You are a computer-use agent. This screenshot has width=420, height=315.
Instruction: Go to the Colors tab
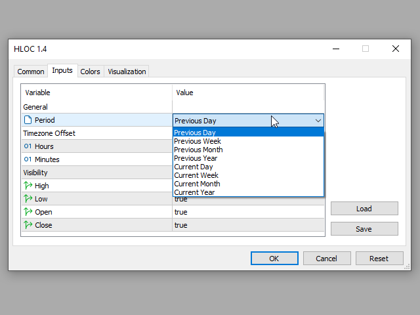91,72
